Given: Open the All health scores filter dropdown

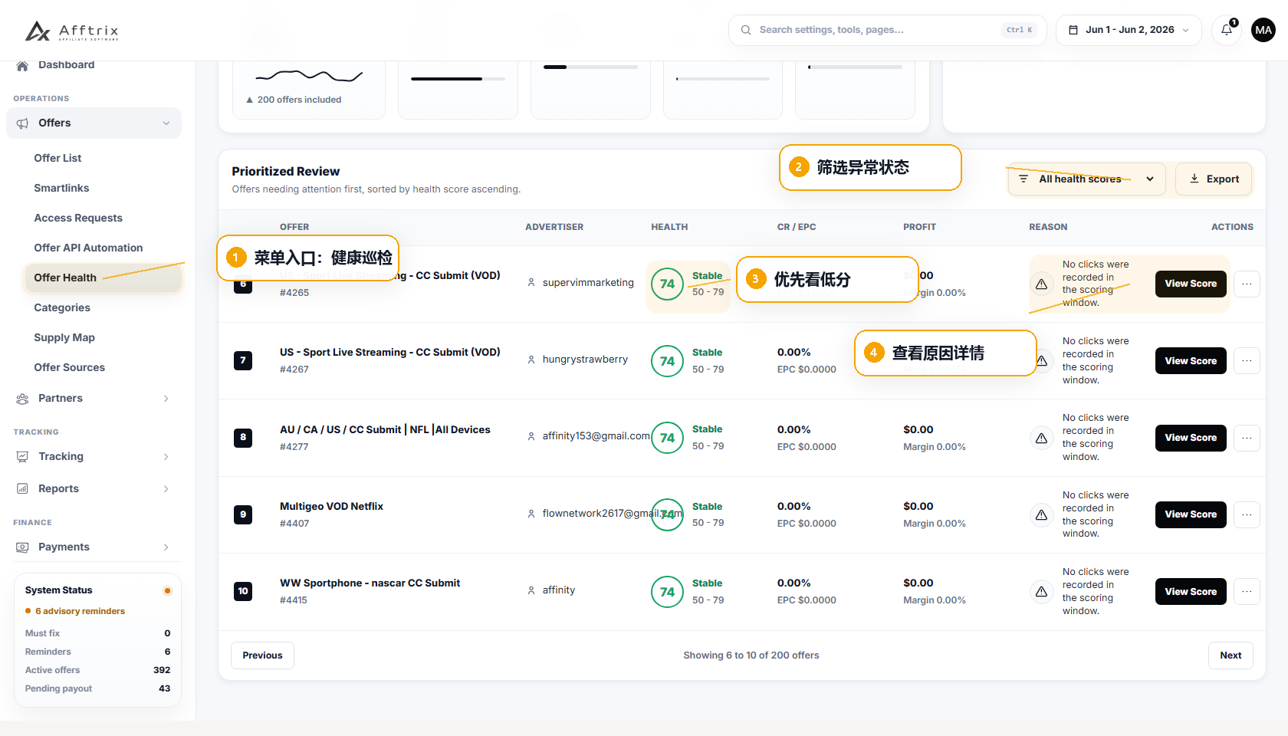Looking at the screenshot, I should pos(1086,179).
